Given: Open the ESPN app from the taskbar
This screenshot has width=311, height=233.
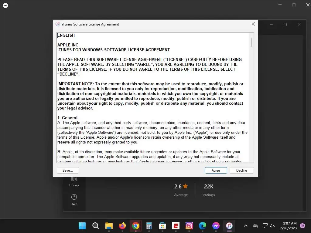Looking at the screenshot, I should click(x=176, y=226).
